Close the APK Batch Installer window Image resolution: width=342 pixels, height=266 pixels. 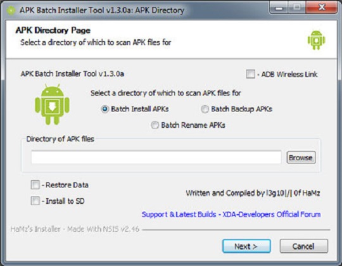pos(322,8)
